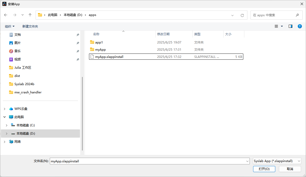Unpin the 文档 quick access item
Screen dimensions: 306x177
pyautogui.click(x=78, y=35)
